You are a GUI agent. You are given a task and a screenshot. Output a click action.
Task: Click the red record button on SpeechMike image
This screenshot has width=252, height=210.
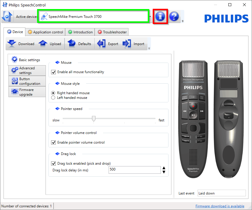(x=193, y=106)
